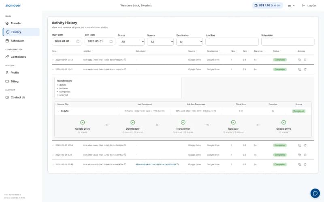Expand the 2026-03-01 9:22 job run row

click(x=53, y=155)
